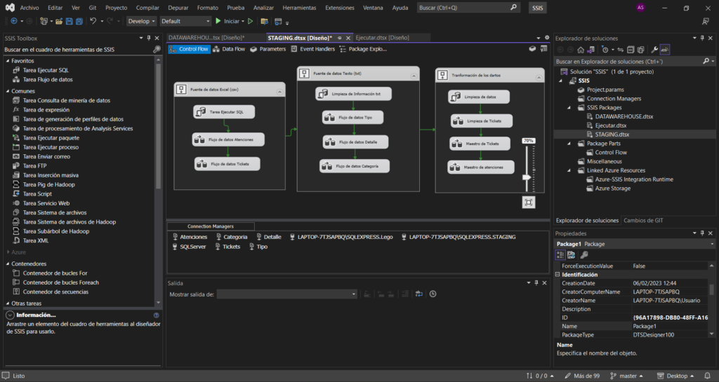Open the Mostrar salida de combo box
Viewport: 719px width, 382px height.
286,294
